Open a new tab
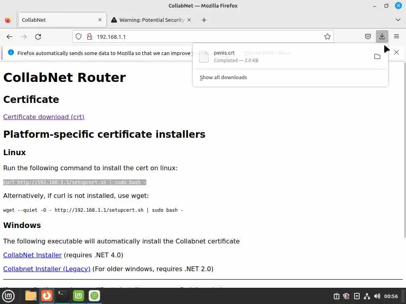This screenshot has width=406, height=304. [204, 20]
